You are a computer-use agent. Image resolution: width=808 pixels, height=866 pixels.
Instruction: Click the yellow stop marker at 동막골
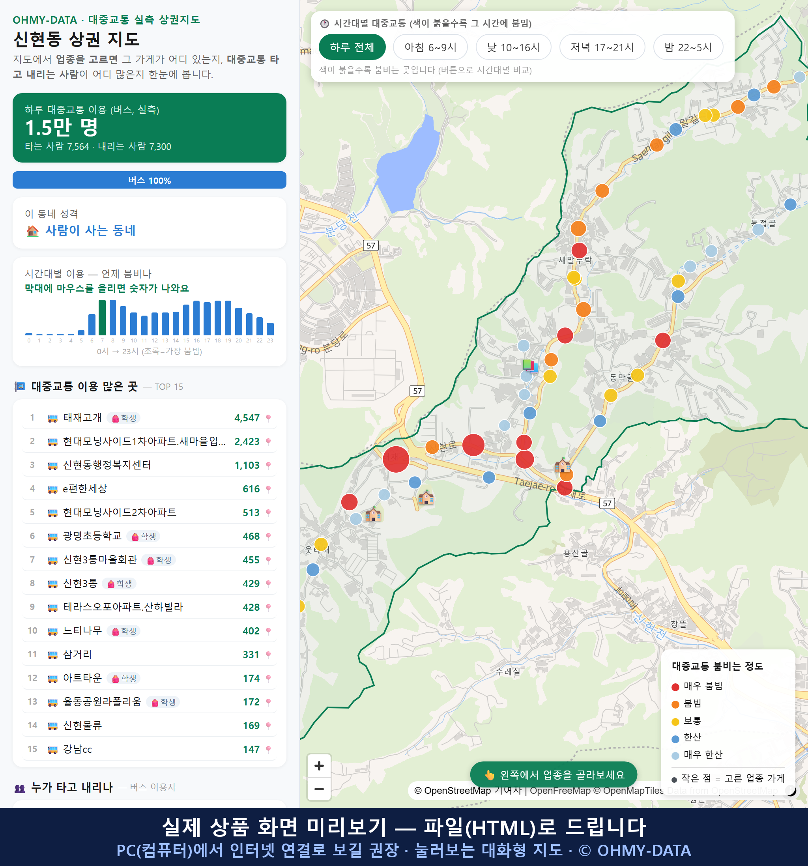click(x=637, y=375)
